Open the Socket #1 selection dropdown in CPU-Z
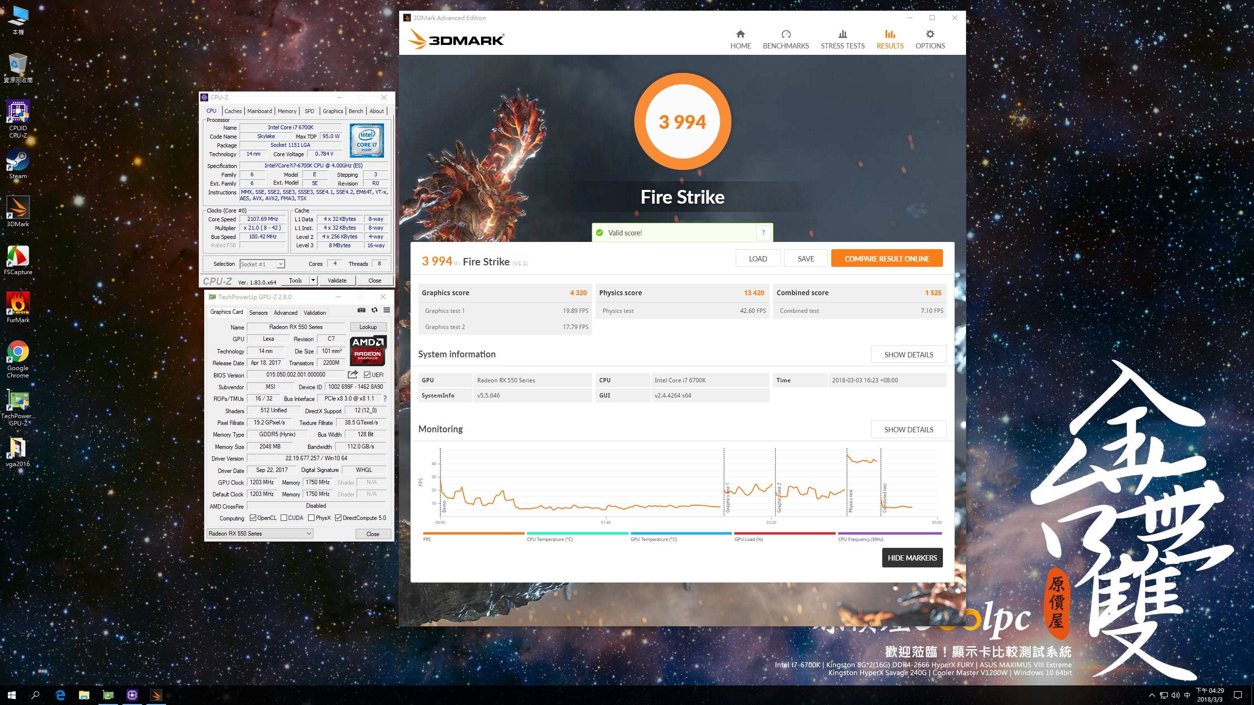This screenshot has height=705, width=1254. (262, 264)
